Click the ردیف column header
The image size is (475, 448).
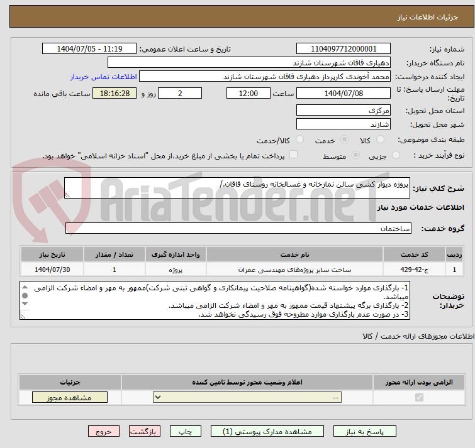click(x=454, y=254)
